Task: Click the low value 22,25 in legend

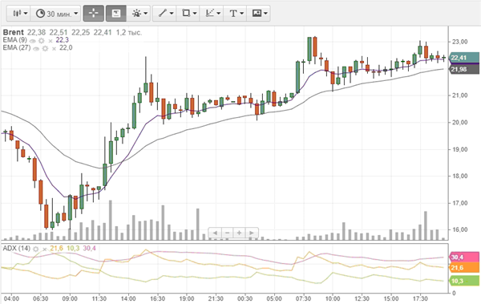Action: (81, 32)
